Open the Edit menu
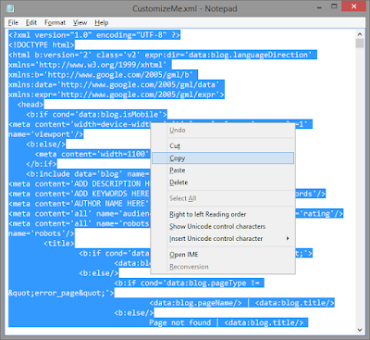The width and height of the screenshot is (370, 340). point(31,22)
